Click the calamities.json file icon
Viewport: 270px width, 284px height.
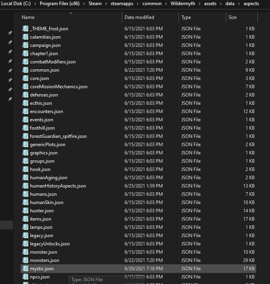point(25,37)
